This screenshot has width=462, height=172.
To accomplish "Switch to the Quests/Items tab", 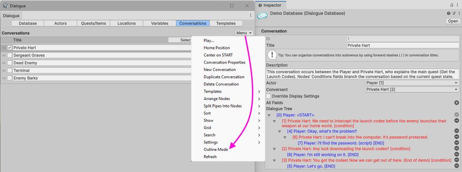I will point(93,23).
